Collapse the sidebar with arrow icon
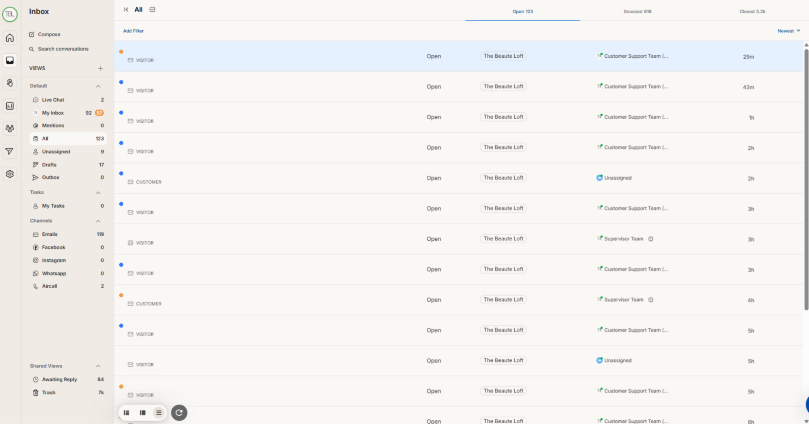 [126, 9]
